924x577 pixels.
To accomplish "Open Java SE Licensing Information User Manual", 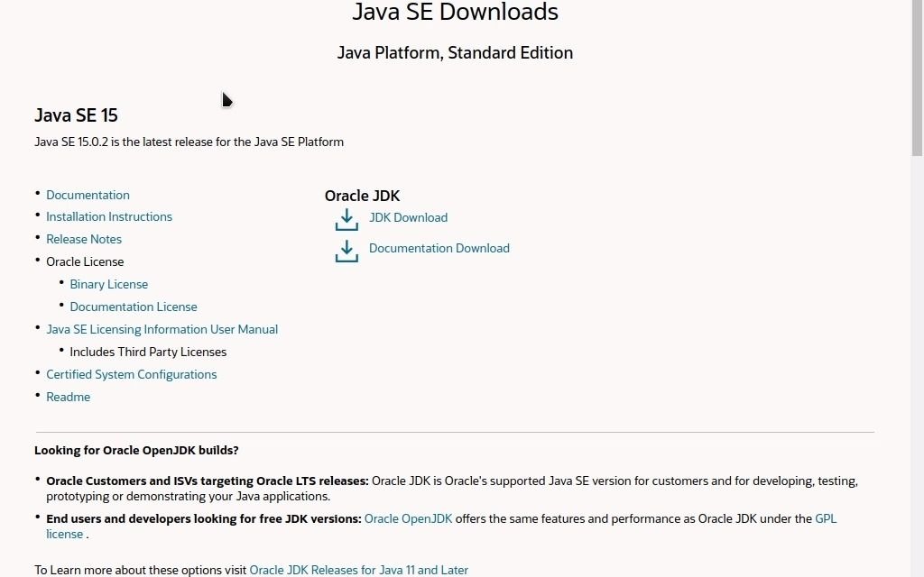I will coord(162,329).
